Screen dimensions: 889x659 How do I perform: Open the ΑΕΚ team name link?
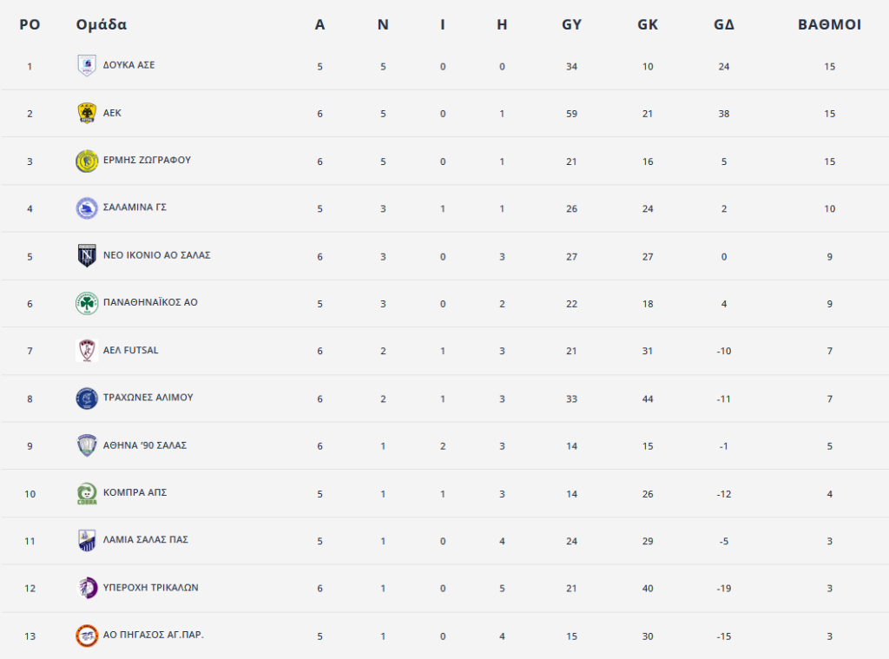click(112, 113)
